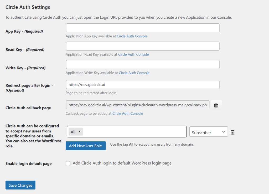
Task: Click the 'Circle Auth callback page' label
Action: point(28,108)
